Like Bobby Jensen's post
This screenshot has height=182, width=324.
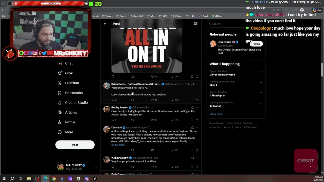pyautogui.click(x=152, y=120)
